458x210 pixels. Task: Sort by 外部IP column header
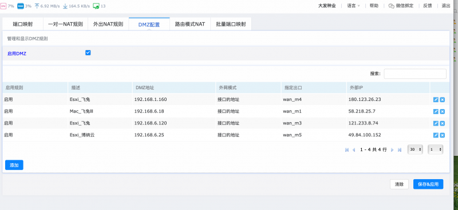(388, 88)
